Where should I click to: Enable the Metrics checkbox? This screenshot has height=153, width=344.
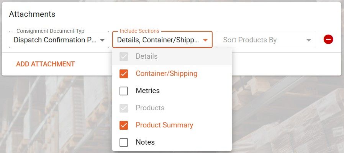[x=124, y=91]
